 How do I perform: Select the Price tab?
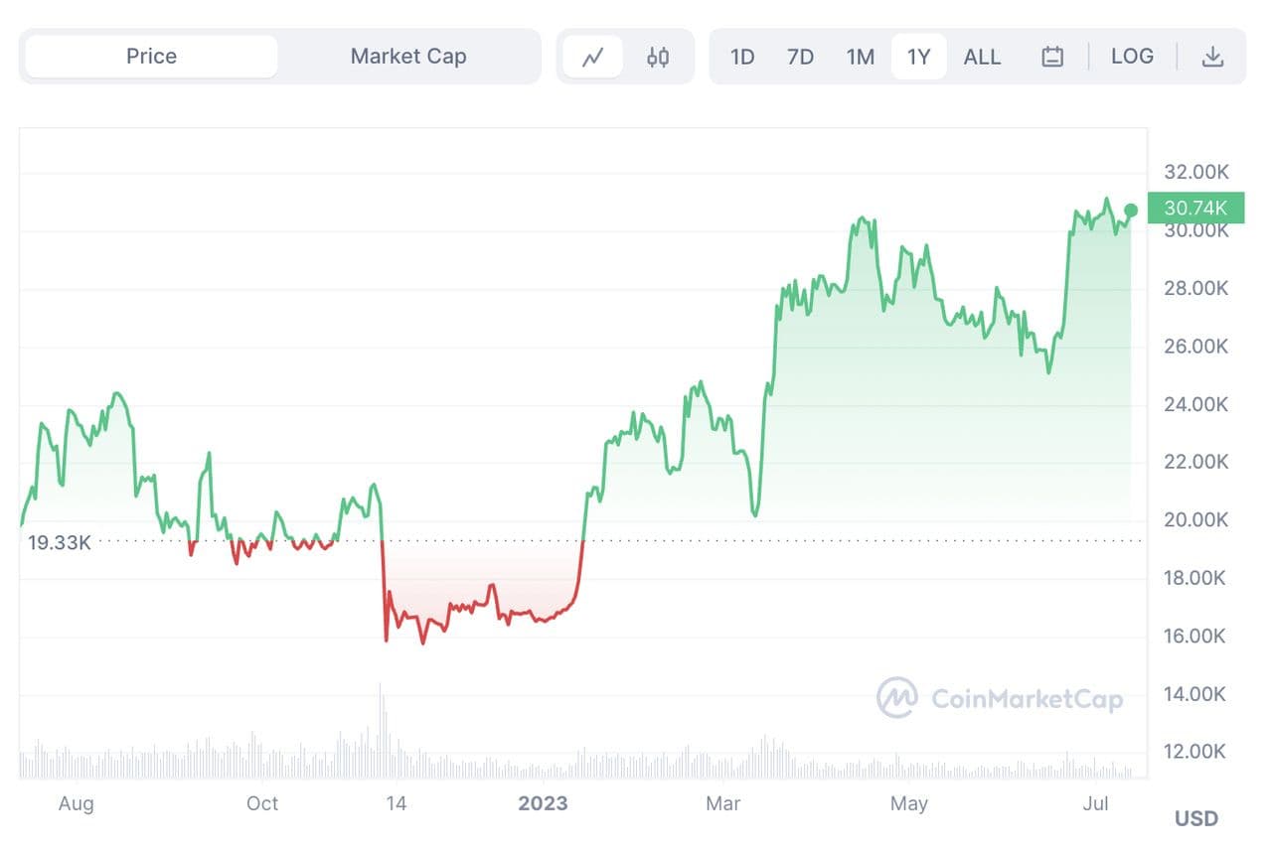(151, 57)
